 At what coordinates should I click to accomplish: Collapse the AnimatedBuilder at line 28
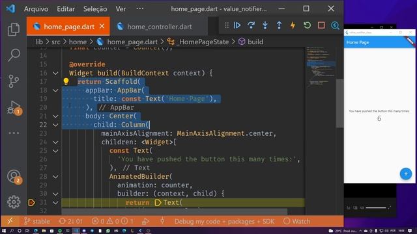[x=55, y=177]
